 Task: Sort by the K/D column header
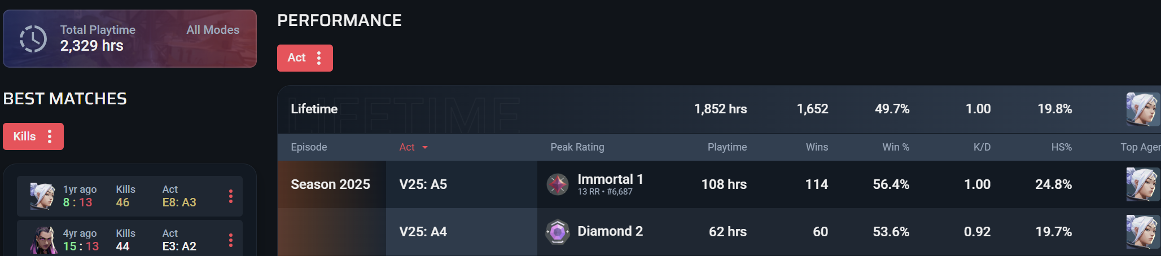tap(982, 147)
